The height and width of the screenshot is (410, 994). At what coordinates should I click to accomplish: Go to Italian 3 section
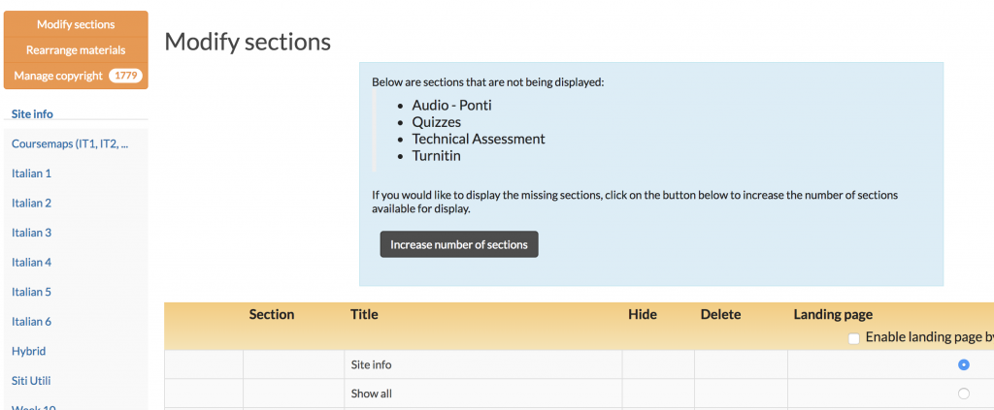31,233
